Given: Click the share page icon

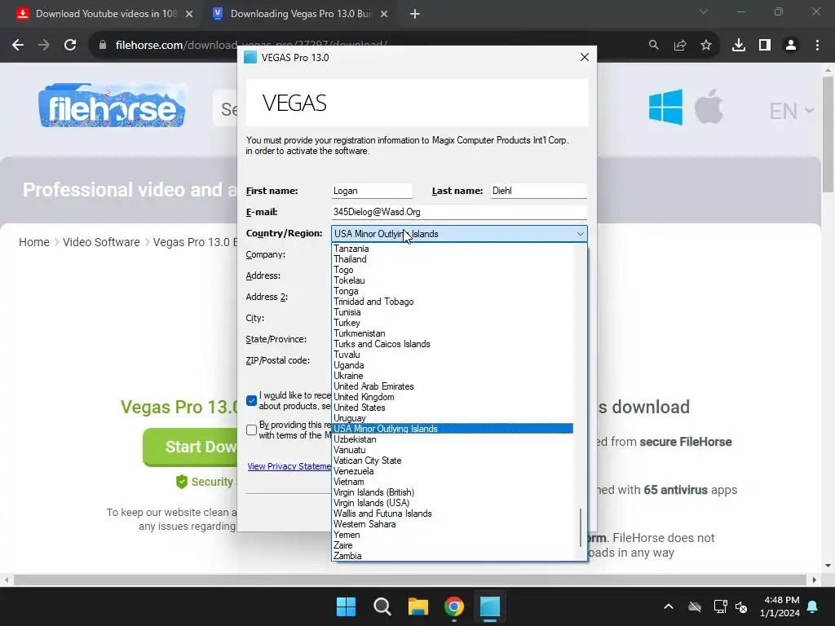Looking at the screenshot, I should point(679,46).
